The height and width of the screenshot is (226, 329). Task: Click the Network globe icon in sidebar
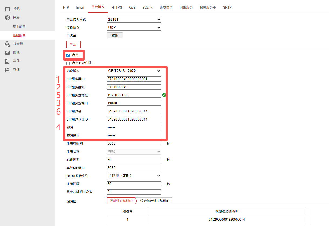[x=8, y=18]
